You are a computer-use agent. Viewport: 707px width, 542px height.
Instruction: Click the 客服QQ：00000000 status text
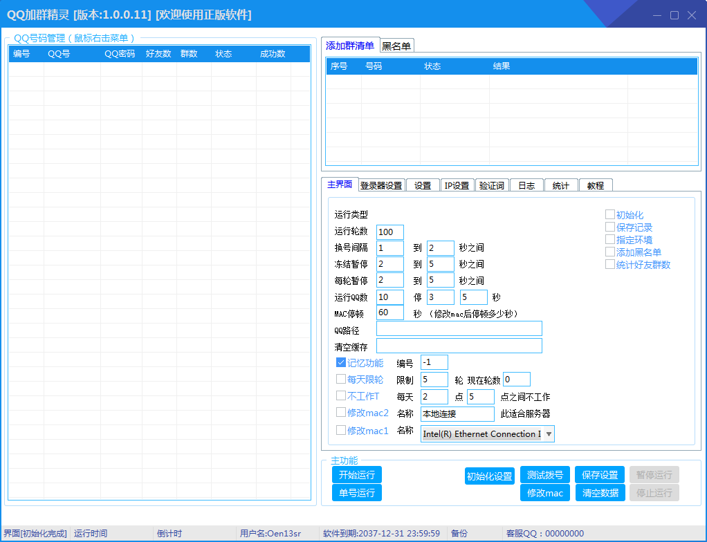tap(545, 534)
